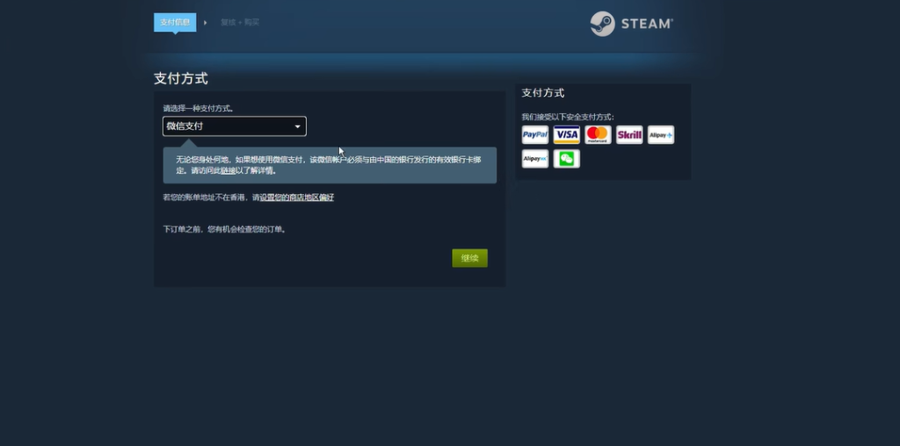The height and width of the screenshot is (446, 900).
Task: Open the 链接 link in WeChat notice
Action: point(228,170)
